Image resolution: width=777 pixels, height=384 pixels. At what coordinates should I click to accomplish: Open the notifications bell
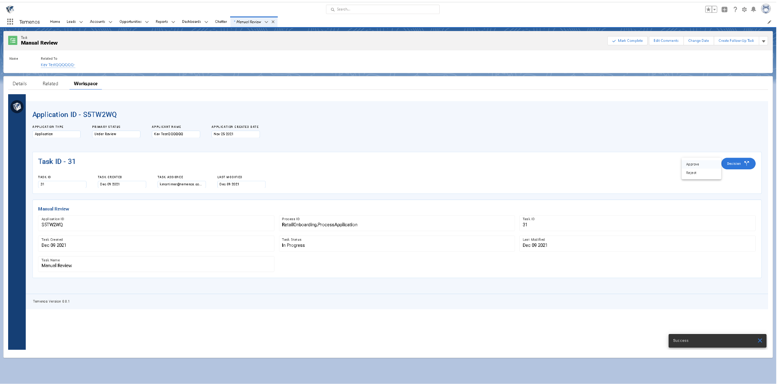coord(753,9)
